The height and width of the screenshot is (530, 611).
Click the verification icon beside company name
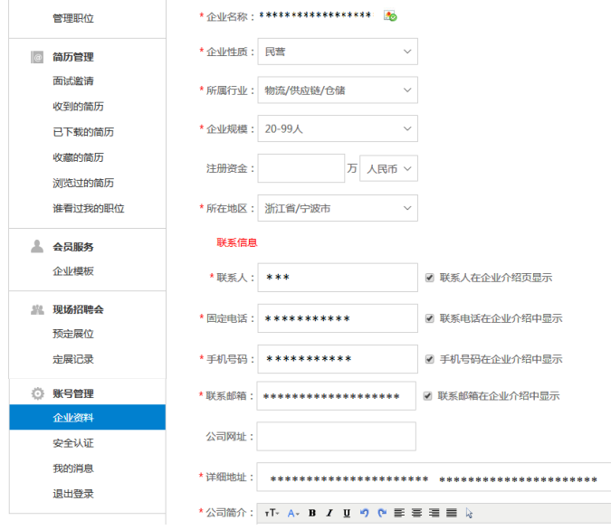pyautogui.click(x=390, y=16)
